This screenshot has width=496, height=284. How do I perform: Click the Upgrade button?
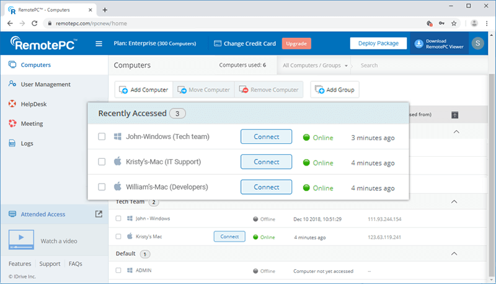pos(296,43)
